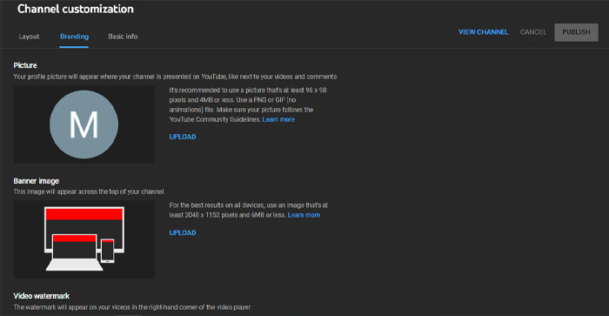Open Learn more link about banner image
The image size is (609, 316).
pos(304,215)
